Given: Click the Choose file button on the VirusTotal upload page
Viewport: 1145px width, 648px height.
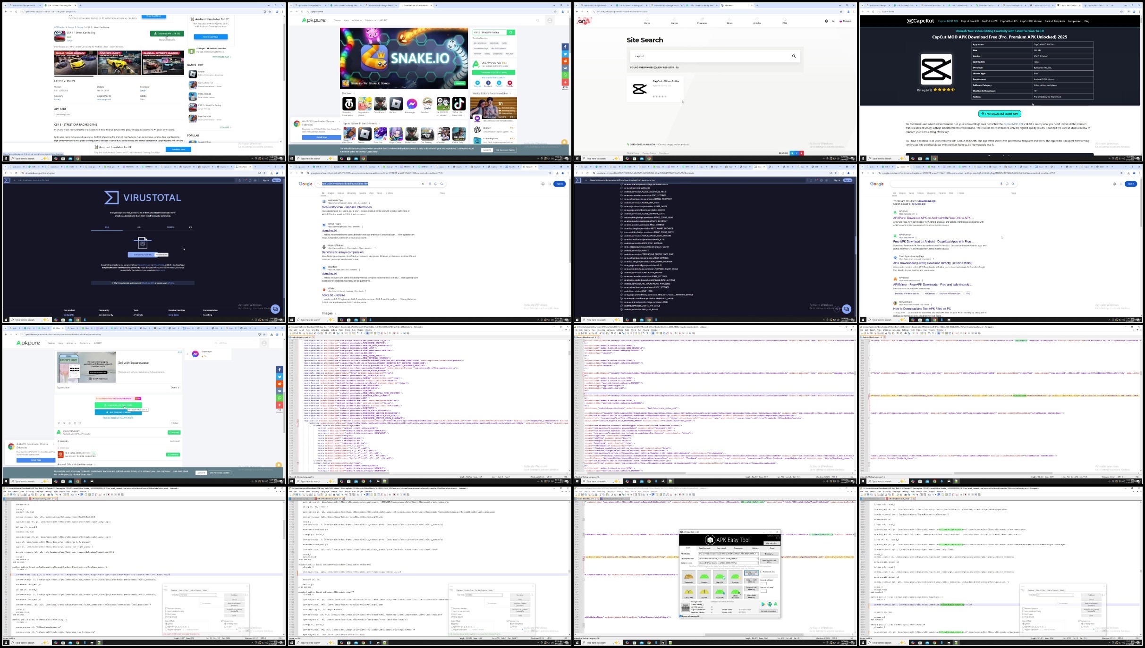Looking at the screenshot, I should 143,255.
